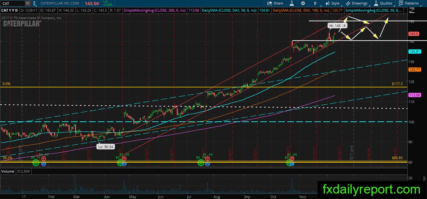Open the symbol actions menu beside CAT
Screen dimensions: 427x199
35,3
